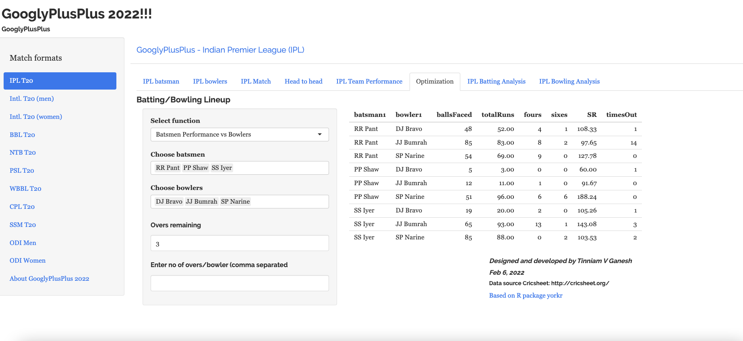This screenshot has height=341, width=743.
Task: Open the IPL Bowling Analysis tab
Action: pos(569,82)
